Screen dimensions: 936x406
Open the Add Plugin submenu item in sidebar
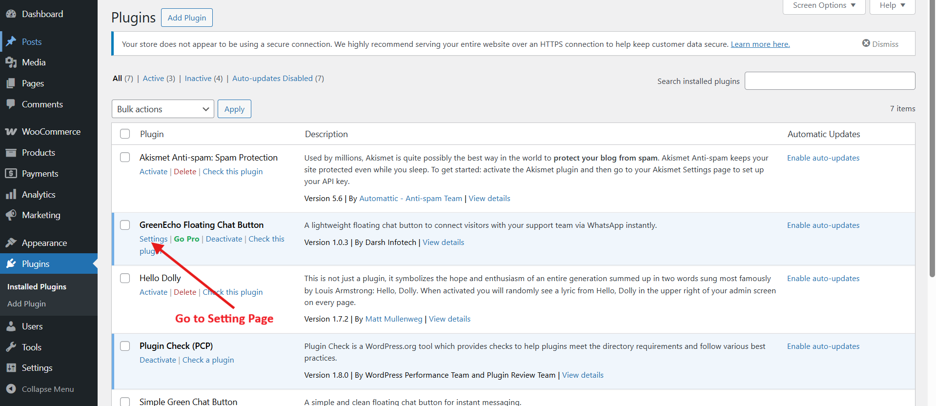click(26, 304)
